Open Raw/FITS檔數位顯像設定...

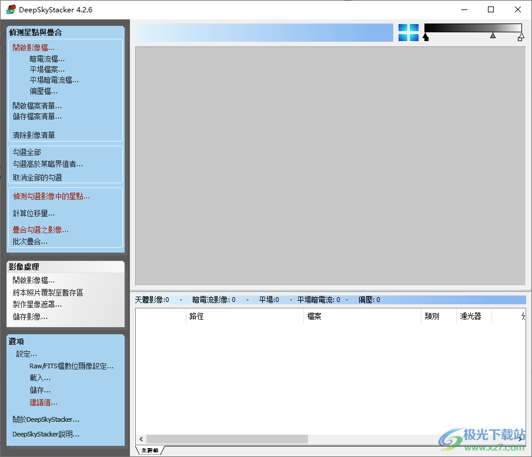[71, 366]
